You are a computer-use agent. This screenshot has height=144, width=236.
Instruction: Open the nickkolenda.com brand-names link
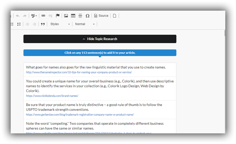pyautogui.click(x=52, y=96)
